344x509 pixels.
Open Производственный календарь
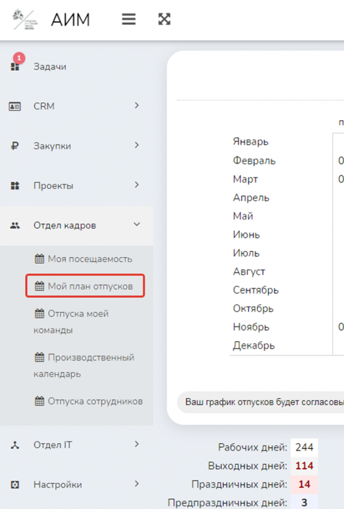coord(84,365)
